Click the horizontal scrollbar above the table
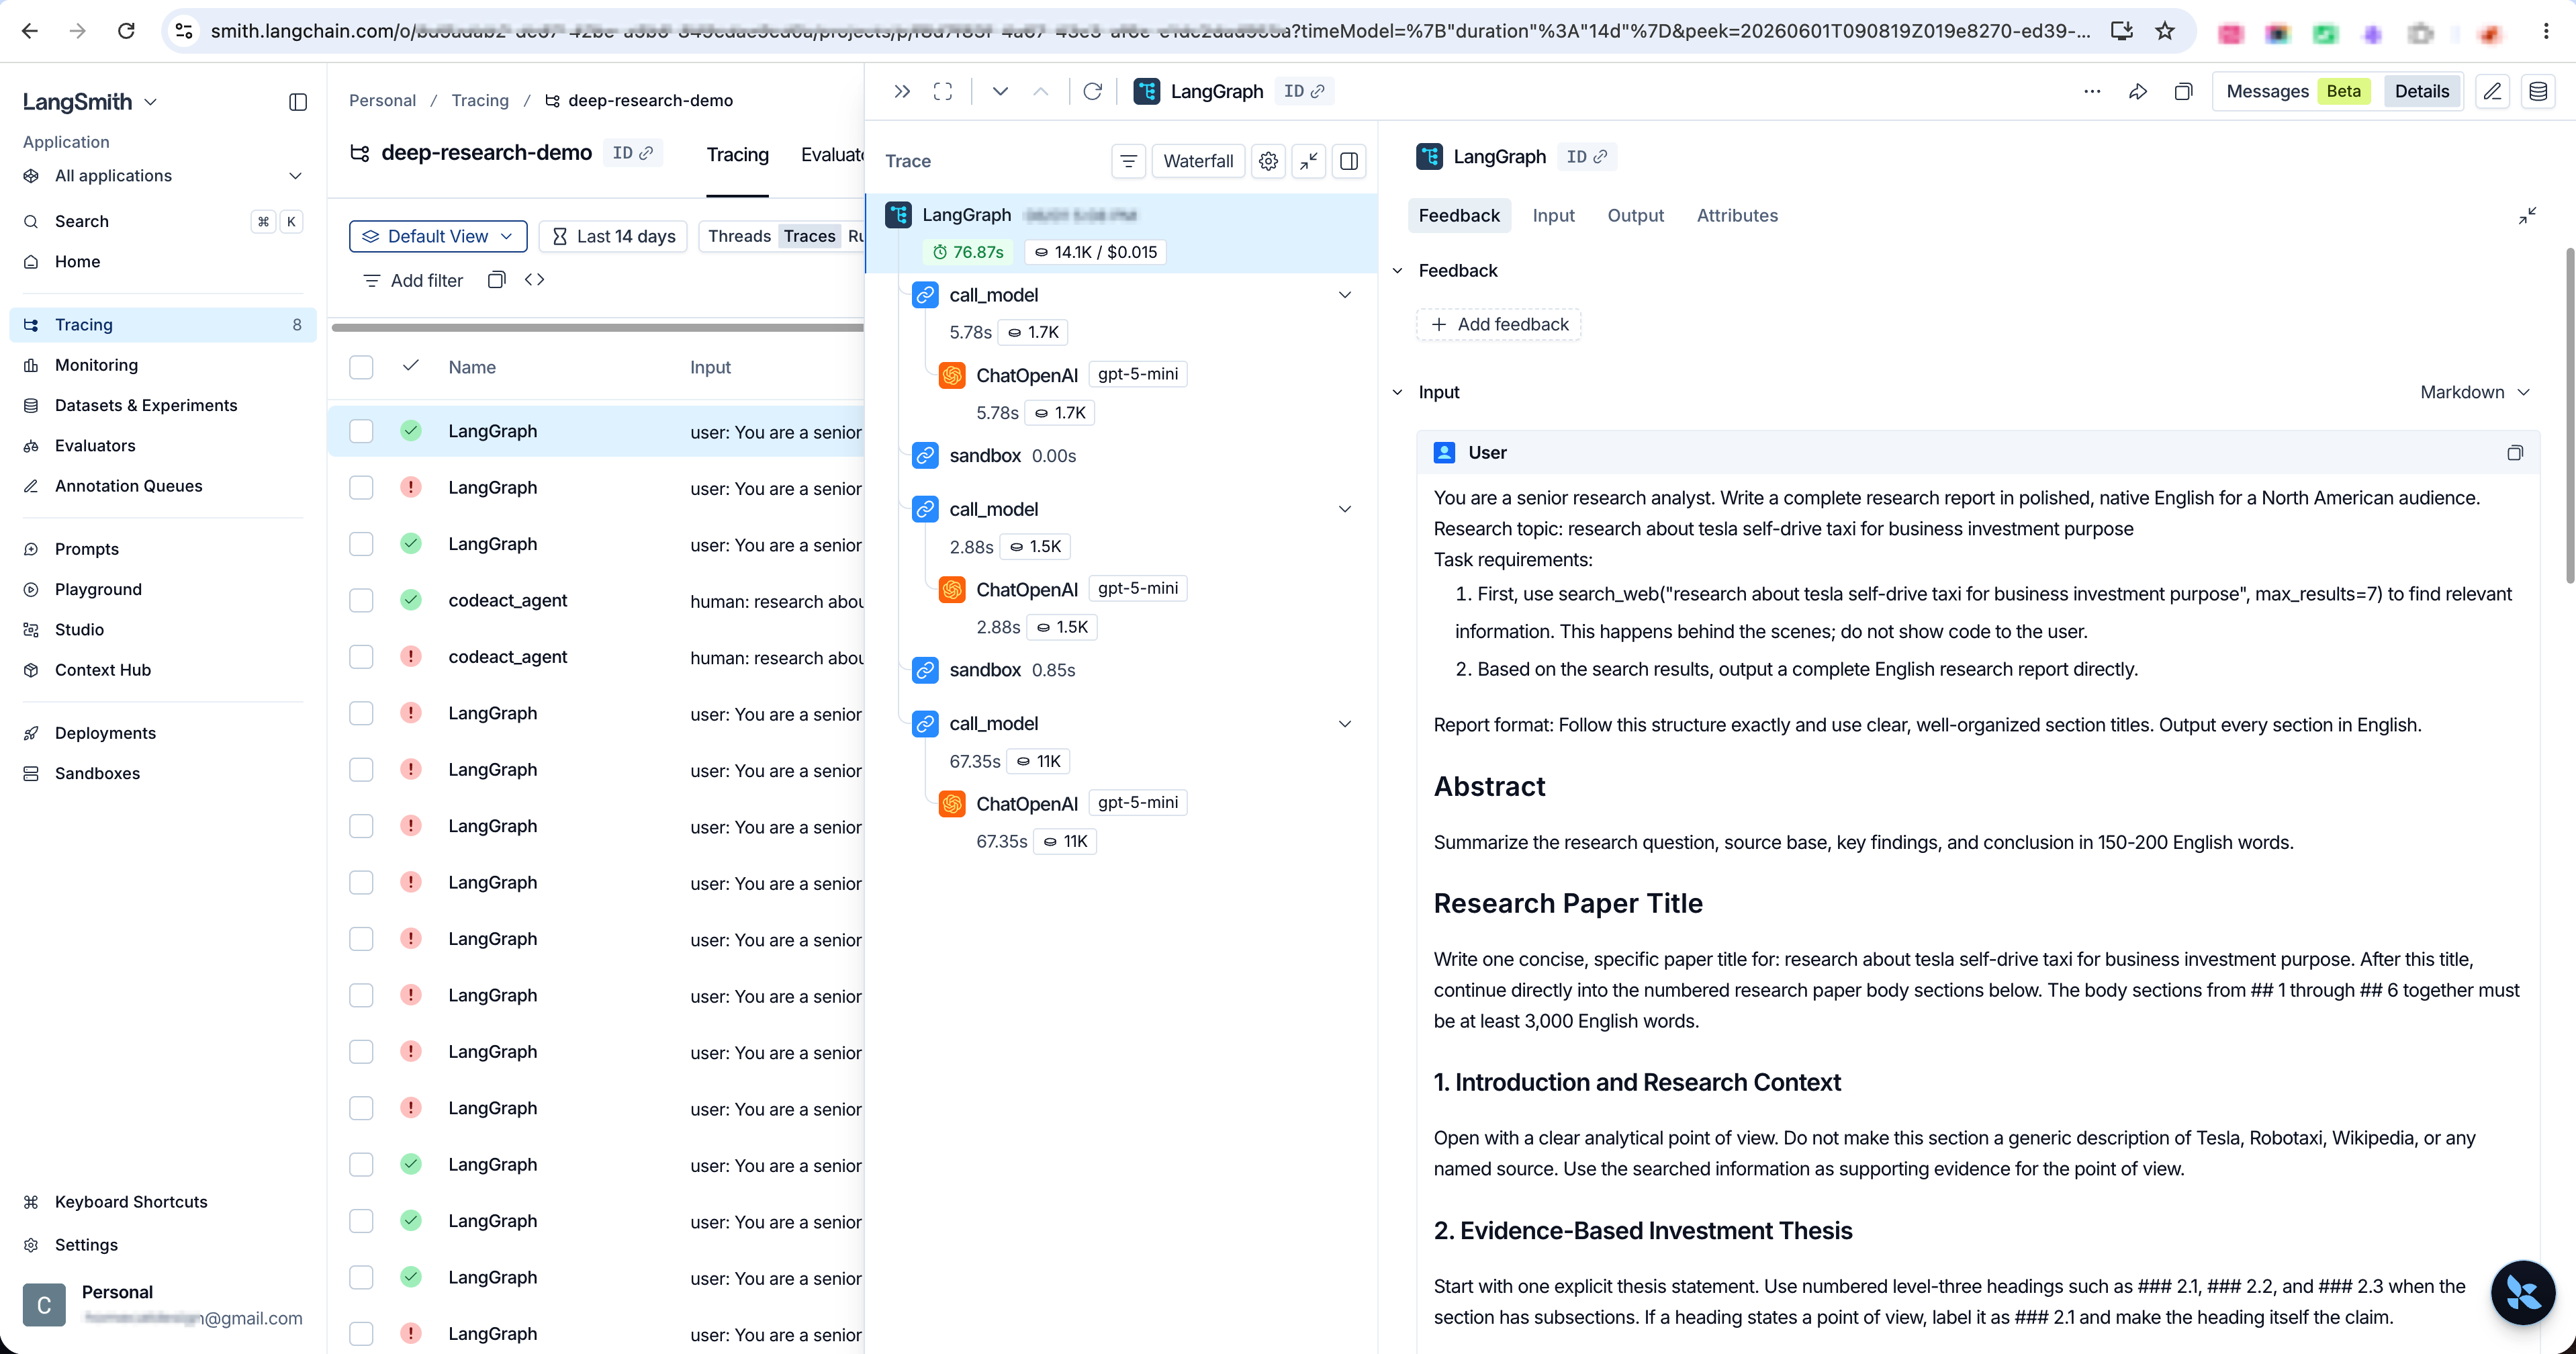2576x1354 pixels. tap(597, 327)
